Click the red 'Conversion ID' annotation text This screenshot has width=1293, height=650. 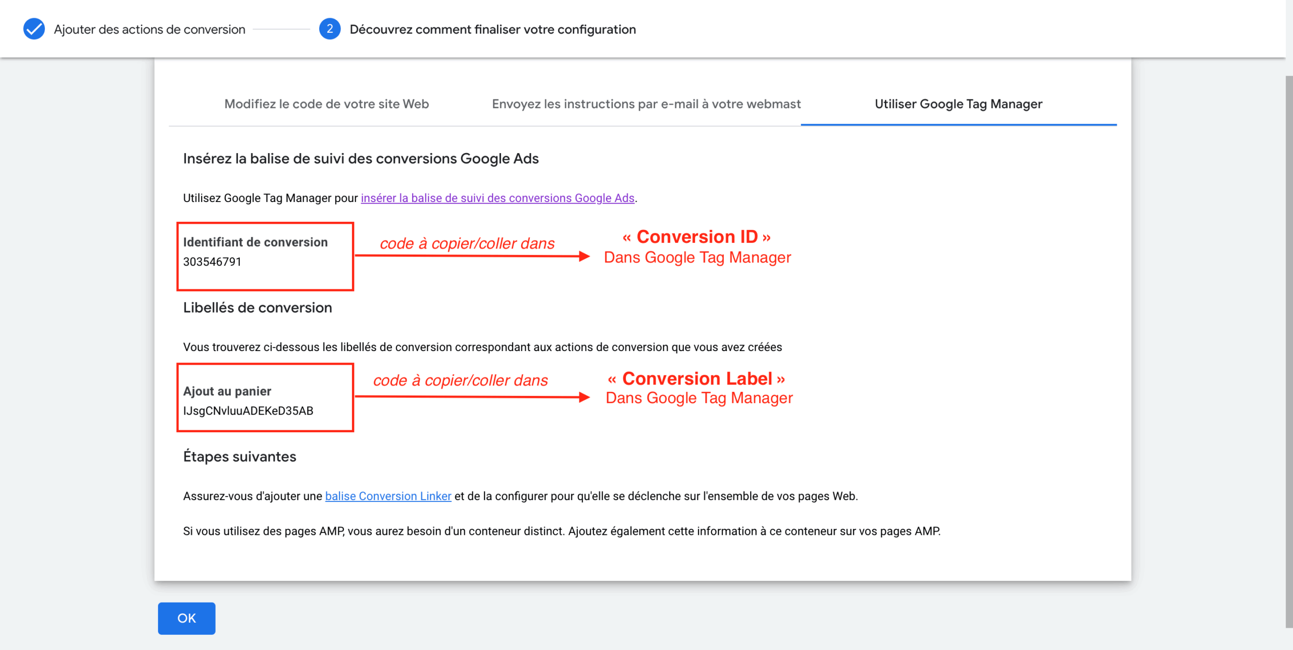(697, 237)
